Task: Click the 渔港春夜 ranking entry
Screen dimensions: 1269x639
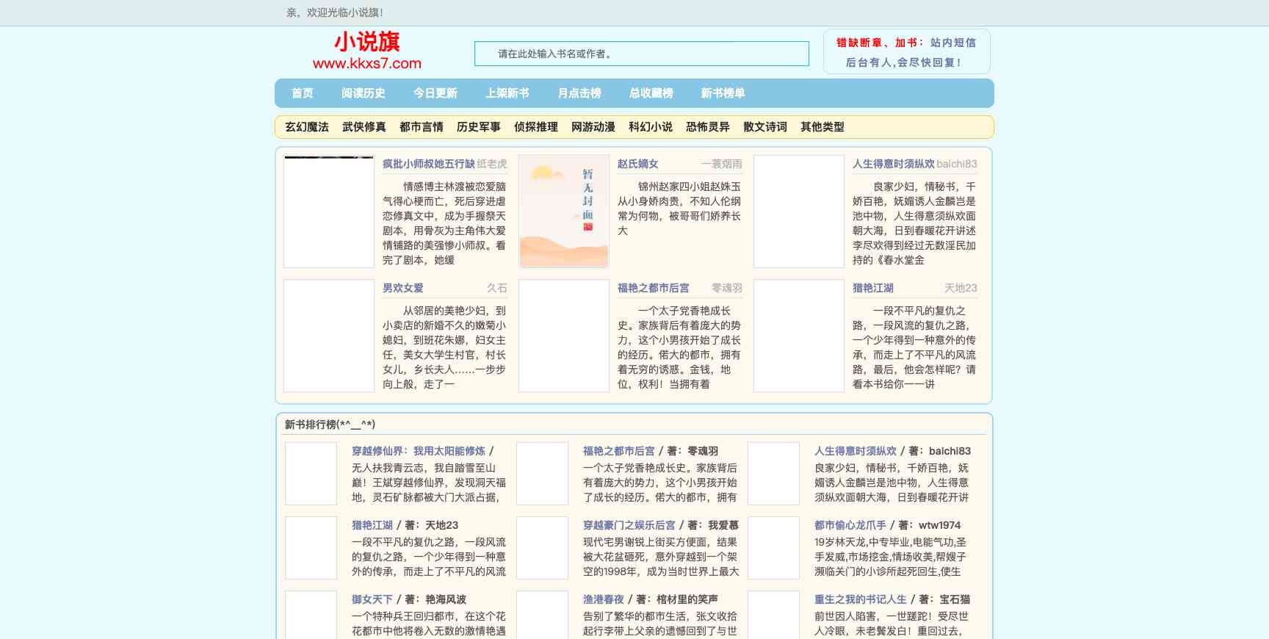Action: [x=603, y=599]
